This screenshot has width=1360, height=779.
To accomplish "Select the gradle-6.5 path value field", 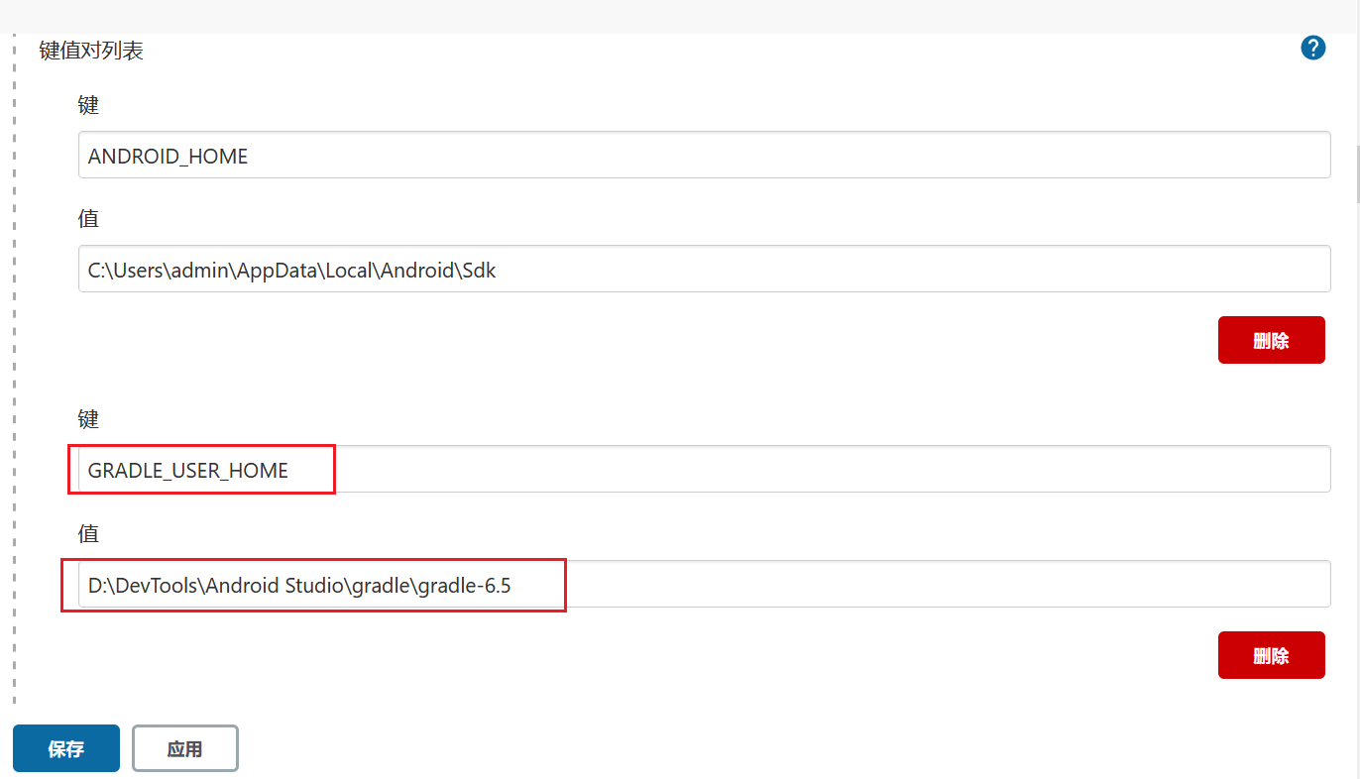I will [x=397, y=584].
